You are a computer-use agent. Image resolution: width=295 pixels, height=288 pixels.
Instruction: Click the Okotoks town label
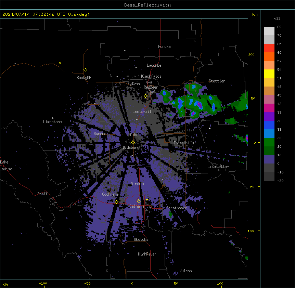pyautogui.click(x=141, y=239)
